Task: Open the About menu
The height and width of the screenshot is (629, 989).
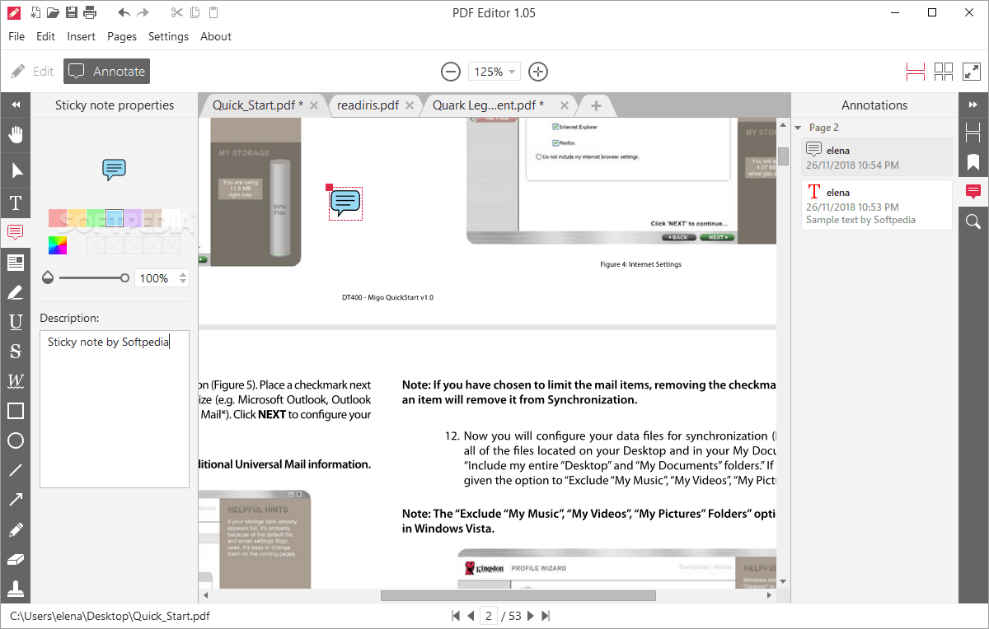Action: pyautogui.click(x=216, y=36)
